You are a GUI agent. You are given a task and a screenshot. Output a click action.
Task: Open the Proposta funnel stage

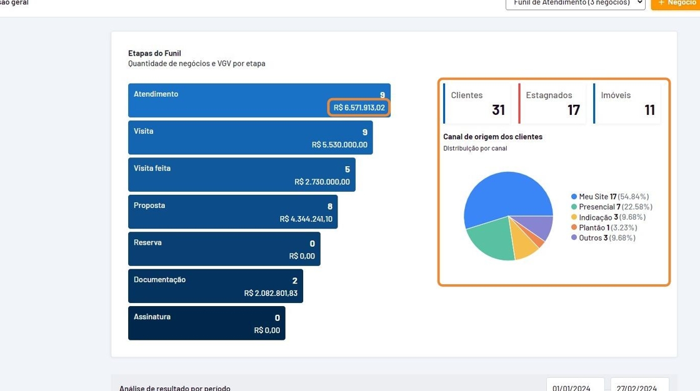tap(232, 212)
